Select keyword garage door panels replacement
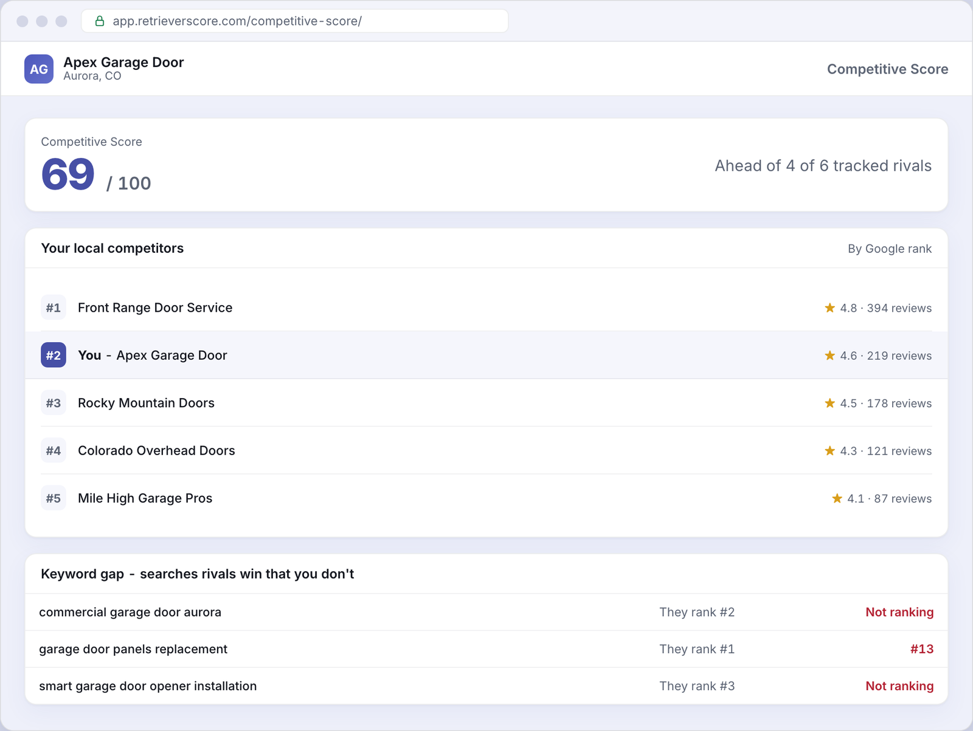This screenshot has height=731, width=973. click(x=133, y=649)
